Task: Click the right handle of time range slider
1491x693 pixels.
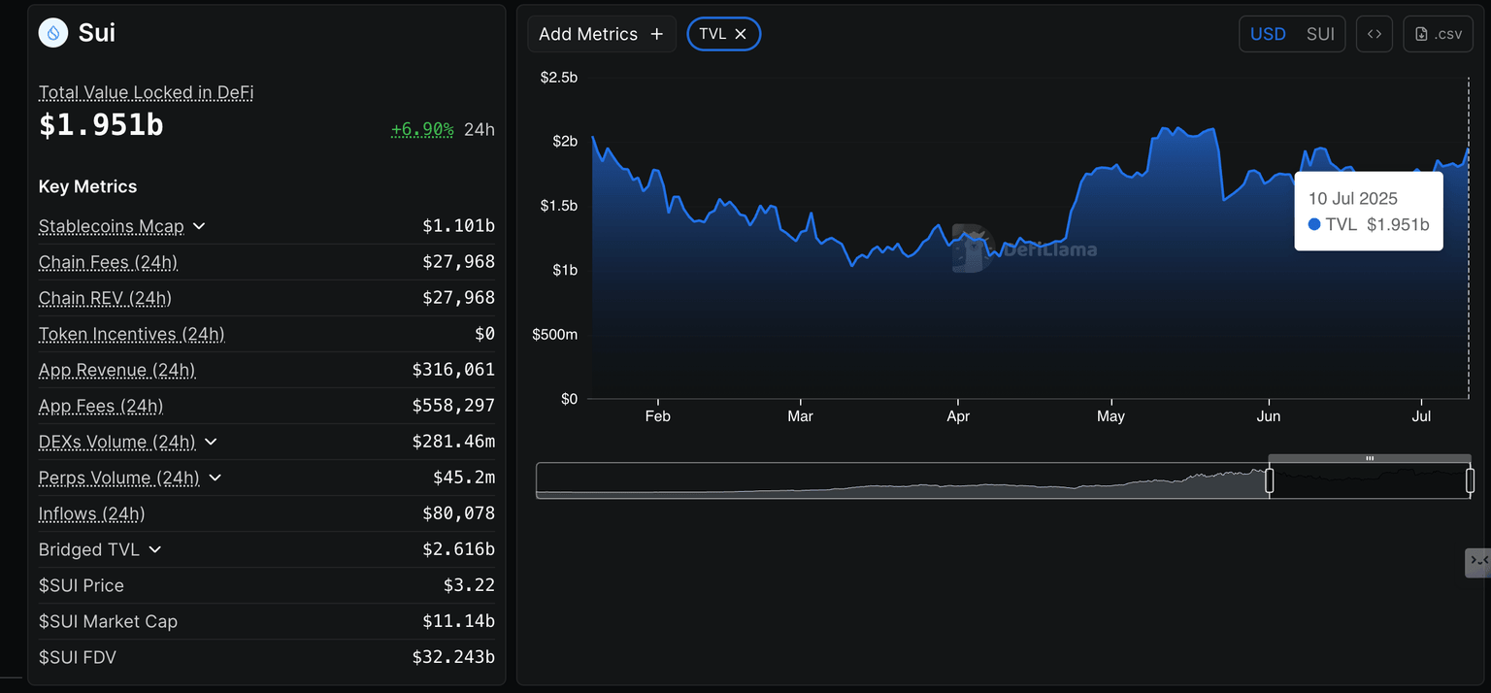Action: click(1470, 480)
